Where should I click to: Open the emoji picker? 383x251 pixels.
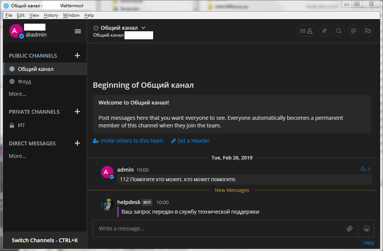[x=367, y=228]
